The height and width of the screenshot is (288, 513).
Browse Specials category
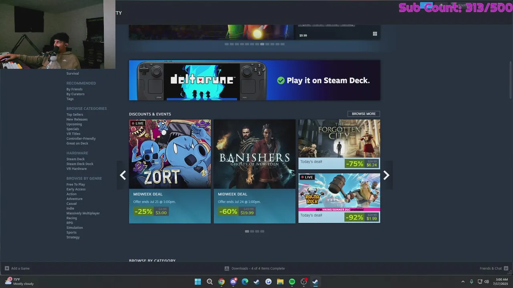pos(73,129)
